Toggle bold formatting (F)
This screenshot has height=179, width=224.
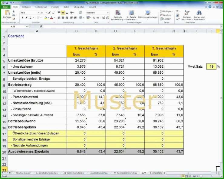22,18
